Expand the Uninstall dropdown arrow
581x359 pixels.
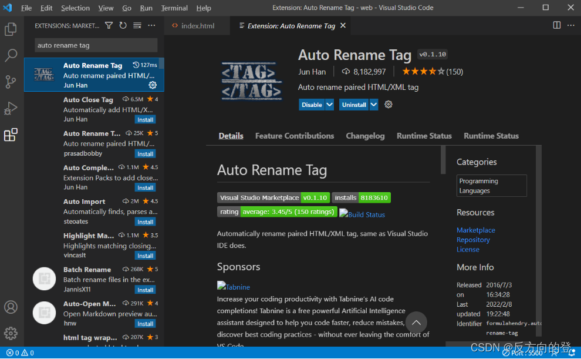point(374,105)
